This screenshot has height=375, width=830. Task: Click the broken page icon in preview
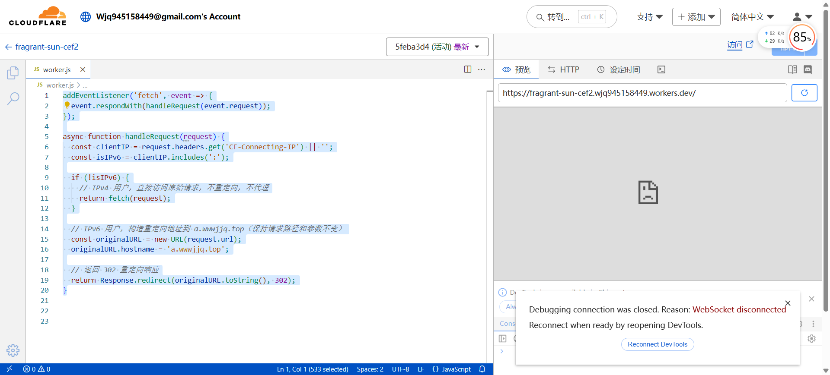(x=648, y=192)
